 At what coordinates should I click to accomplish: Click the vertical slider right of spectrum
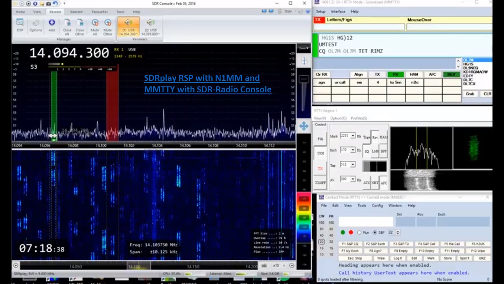304,94
